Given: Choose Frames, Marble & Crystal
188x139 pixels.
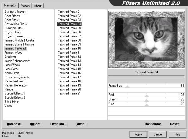Looking at the screenshot, I should (x=19, y=40).
